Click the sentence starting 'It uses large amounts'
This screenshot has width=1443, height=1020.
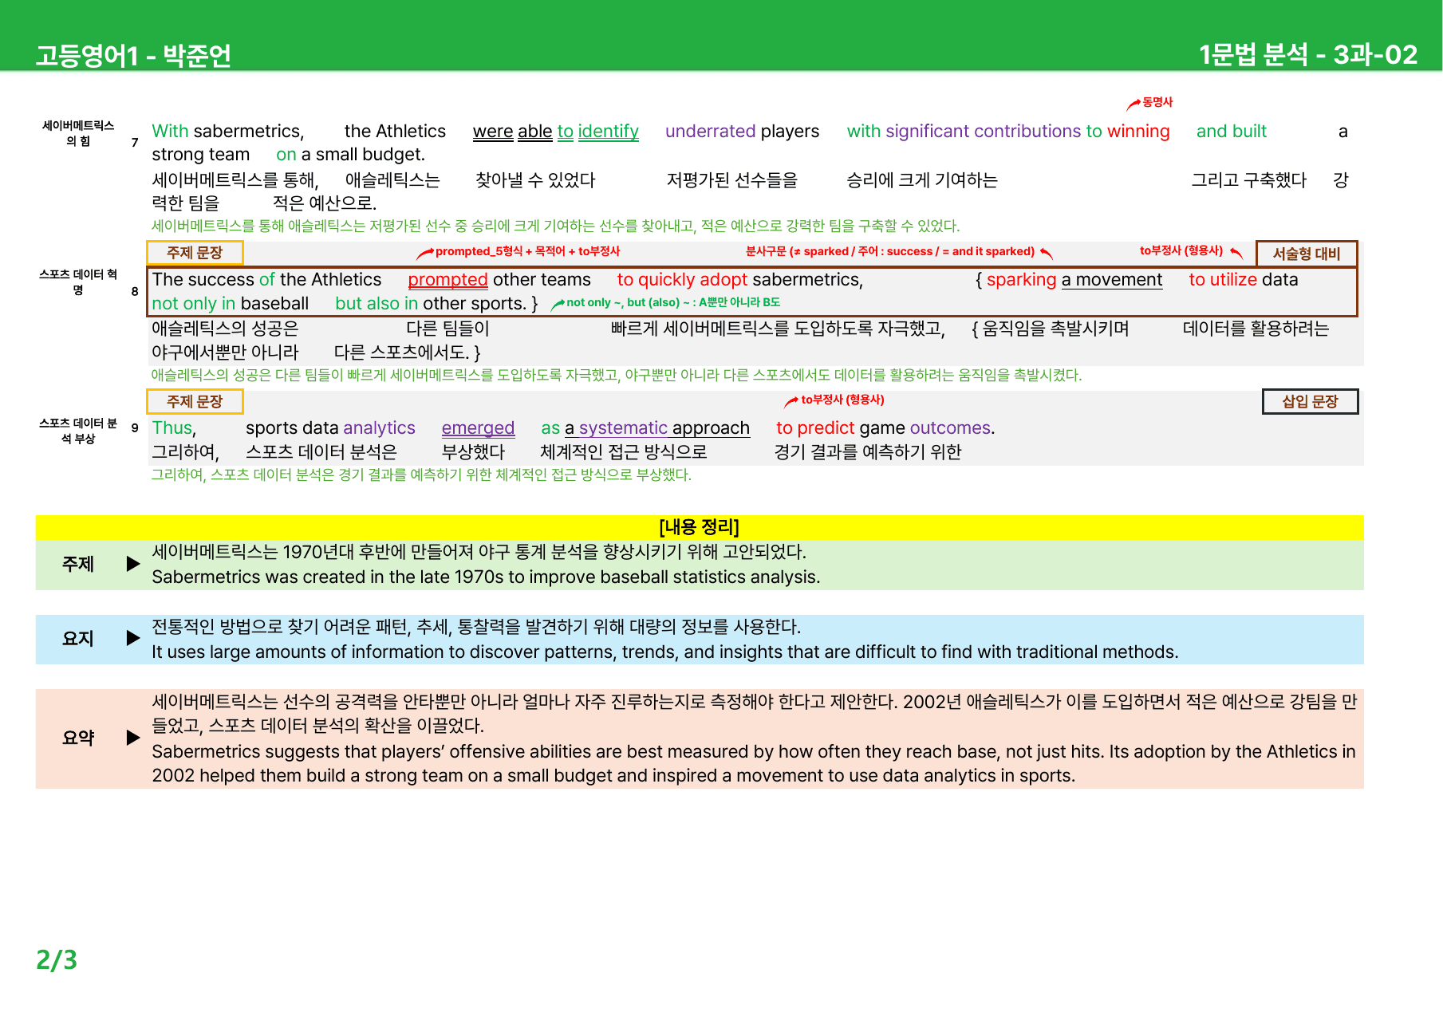point(665,652)
